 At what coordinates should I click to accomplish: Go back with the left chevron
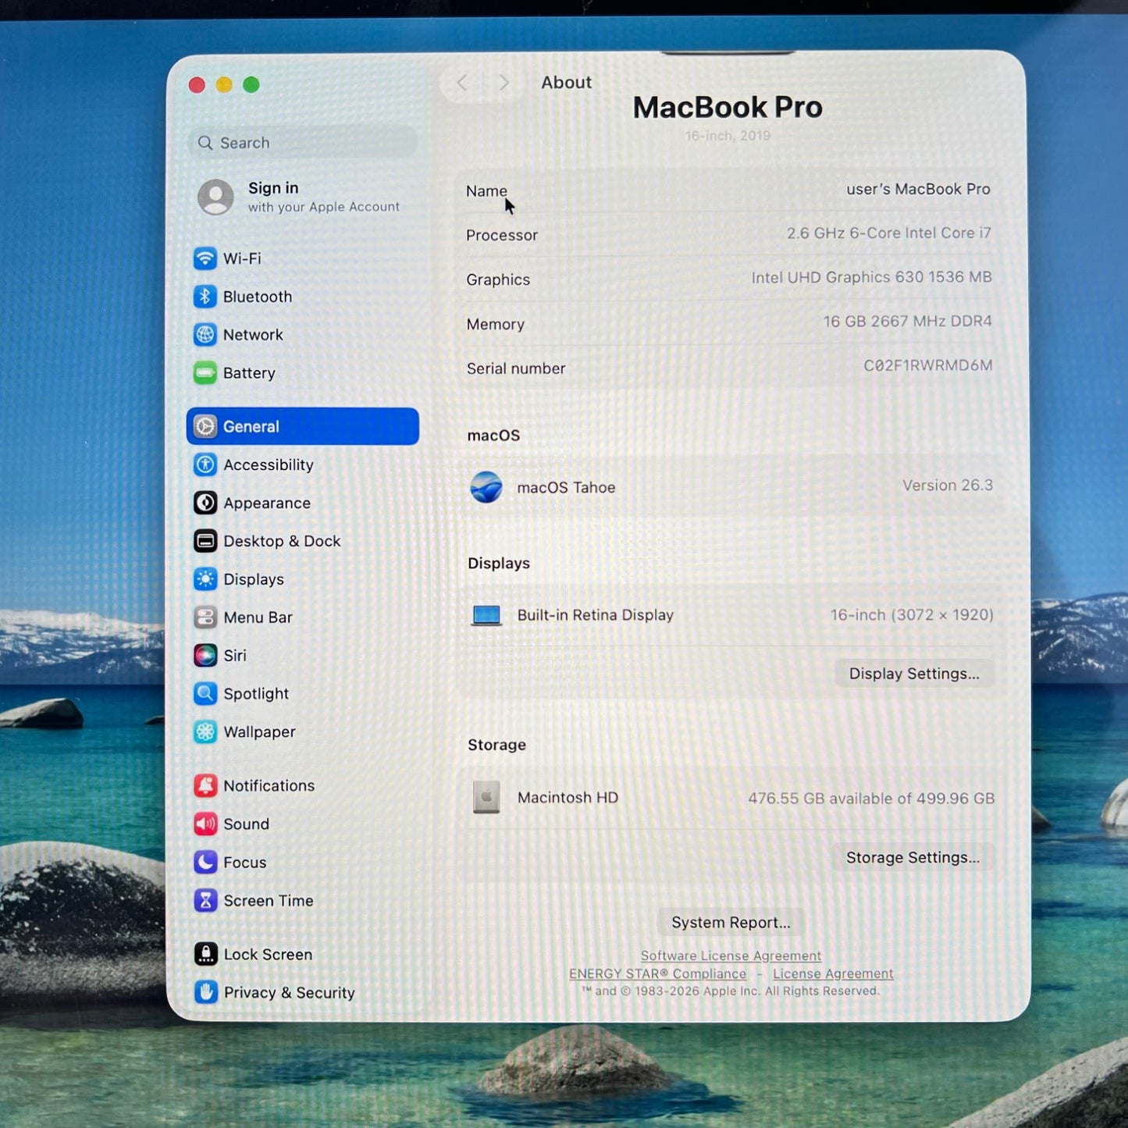(x=462, y=83)
